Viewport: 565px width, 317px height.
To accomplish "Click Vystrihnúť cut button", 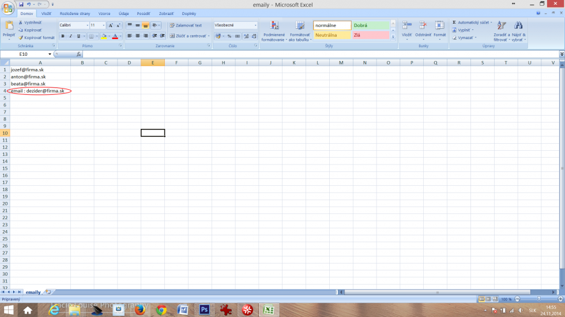I will pos(30,22).
